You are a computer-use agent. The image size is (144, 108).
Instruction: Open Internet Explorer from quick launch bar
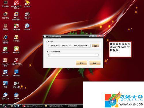point(15,106)
